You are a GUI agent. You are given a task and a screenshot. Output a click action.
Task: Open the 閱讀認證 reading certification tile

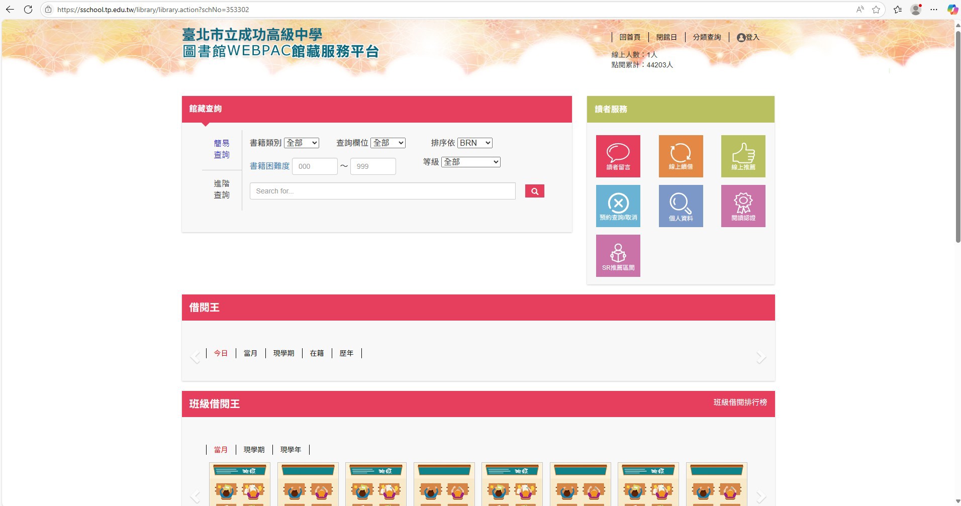743,206
